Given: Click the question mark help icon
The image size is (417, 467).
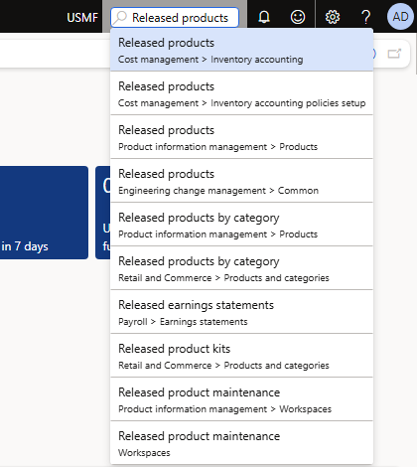Looking at the screenshot, I should [x=365, y=17].
